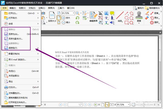Click the Zoom In 放大 button
This screenshot has height=109, width=163.
(66, 18)
